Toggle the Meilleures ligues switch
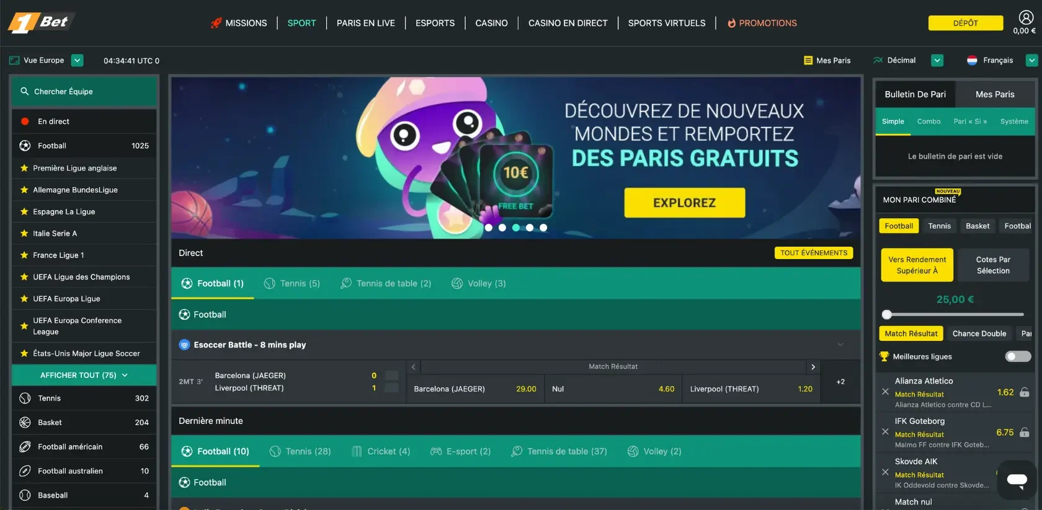Viewport: 1042px width, 510px height. (x=1018, y=356)
